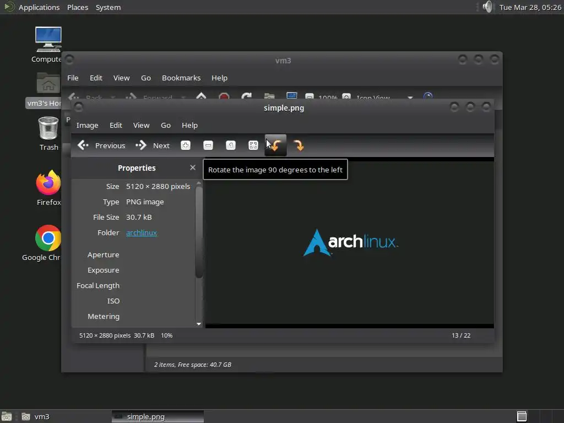Click the Focal Length label in Properties
This screenshot has width=564, height=423.
coord(98,286)
